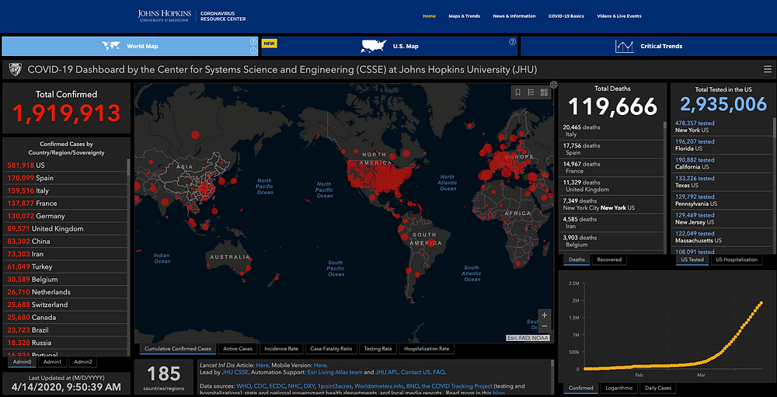Image resolution: width=777 pixels, height=397 pixels.
Task: Switch to the Admin1 tab
Action: 53,362
